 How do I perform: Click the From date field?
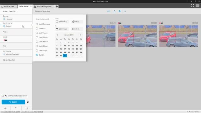62,22
